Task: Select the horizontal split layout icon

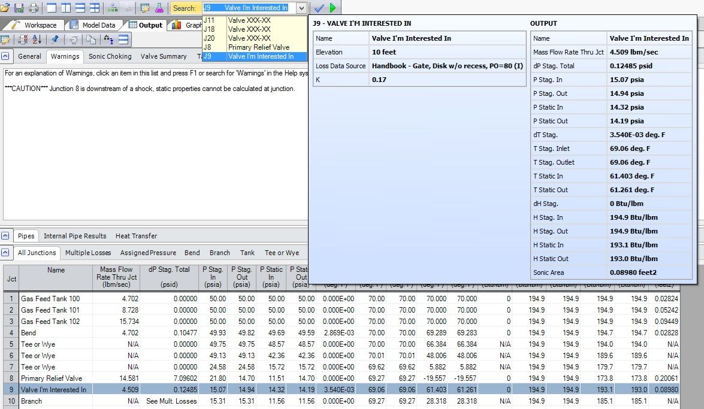Action: [81, 8]
